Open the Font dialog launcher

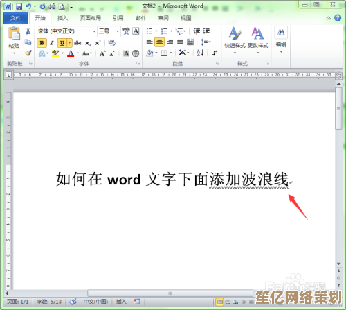click(138, 63)
